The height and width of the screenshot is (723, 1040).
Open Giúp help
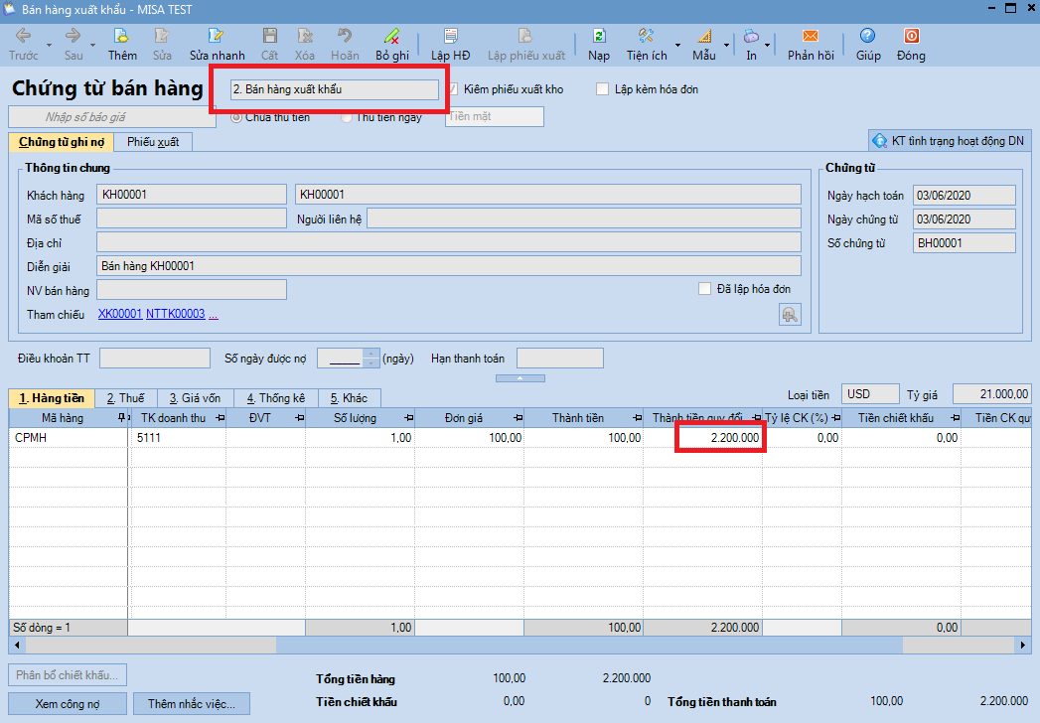click(x=867, y=45)
